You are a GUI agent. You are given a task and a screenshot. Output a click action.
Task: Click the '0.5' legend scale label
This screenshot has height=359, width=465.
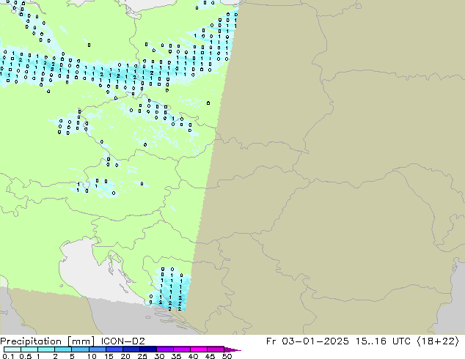tap(26, 356)
